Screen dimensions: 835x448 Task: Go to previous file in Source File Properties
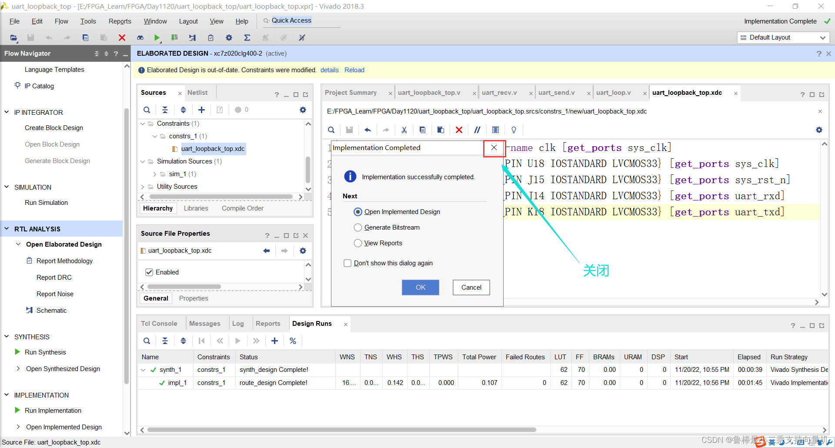(266, 251)
